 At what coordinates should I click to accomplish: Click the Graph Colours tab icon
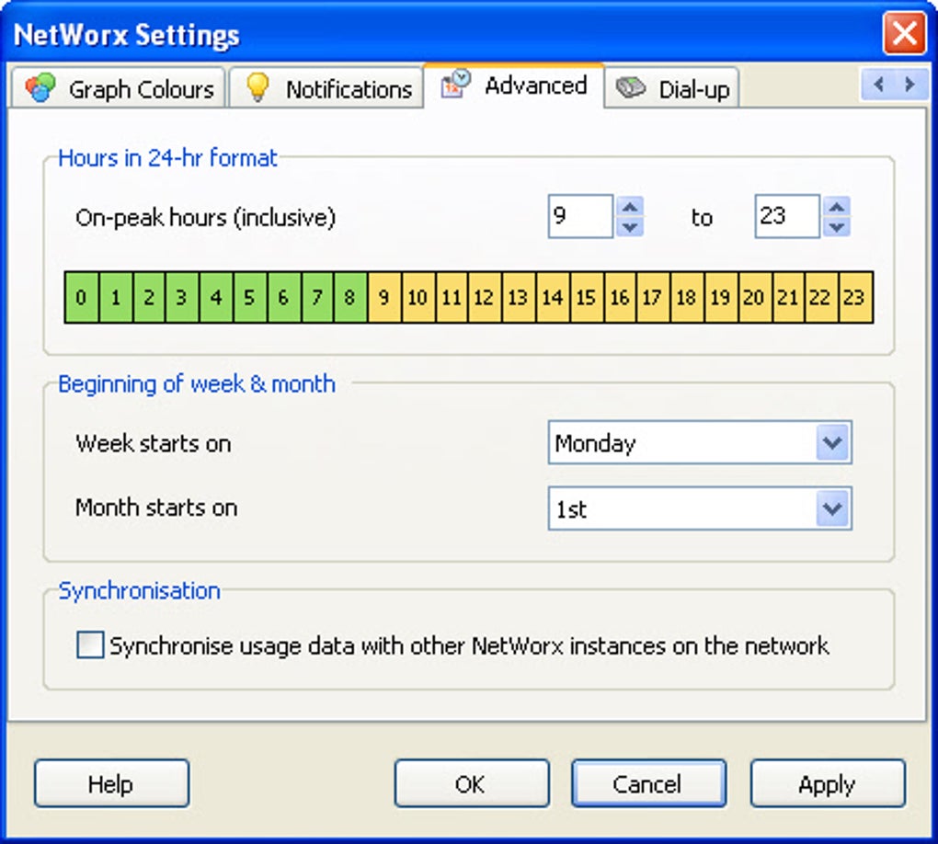[40, 87]
